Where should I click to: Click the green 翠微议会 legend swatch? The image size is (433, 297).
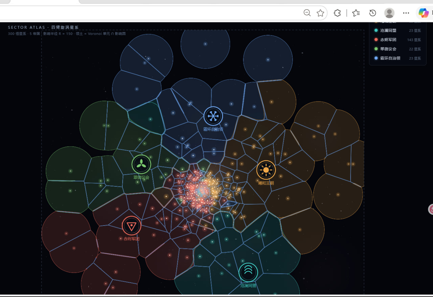pyautogui.click(x=376, y=49)
